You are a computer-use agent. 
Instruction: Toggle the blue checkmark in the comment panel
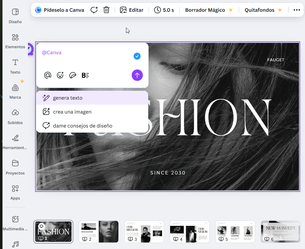137,56
